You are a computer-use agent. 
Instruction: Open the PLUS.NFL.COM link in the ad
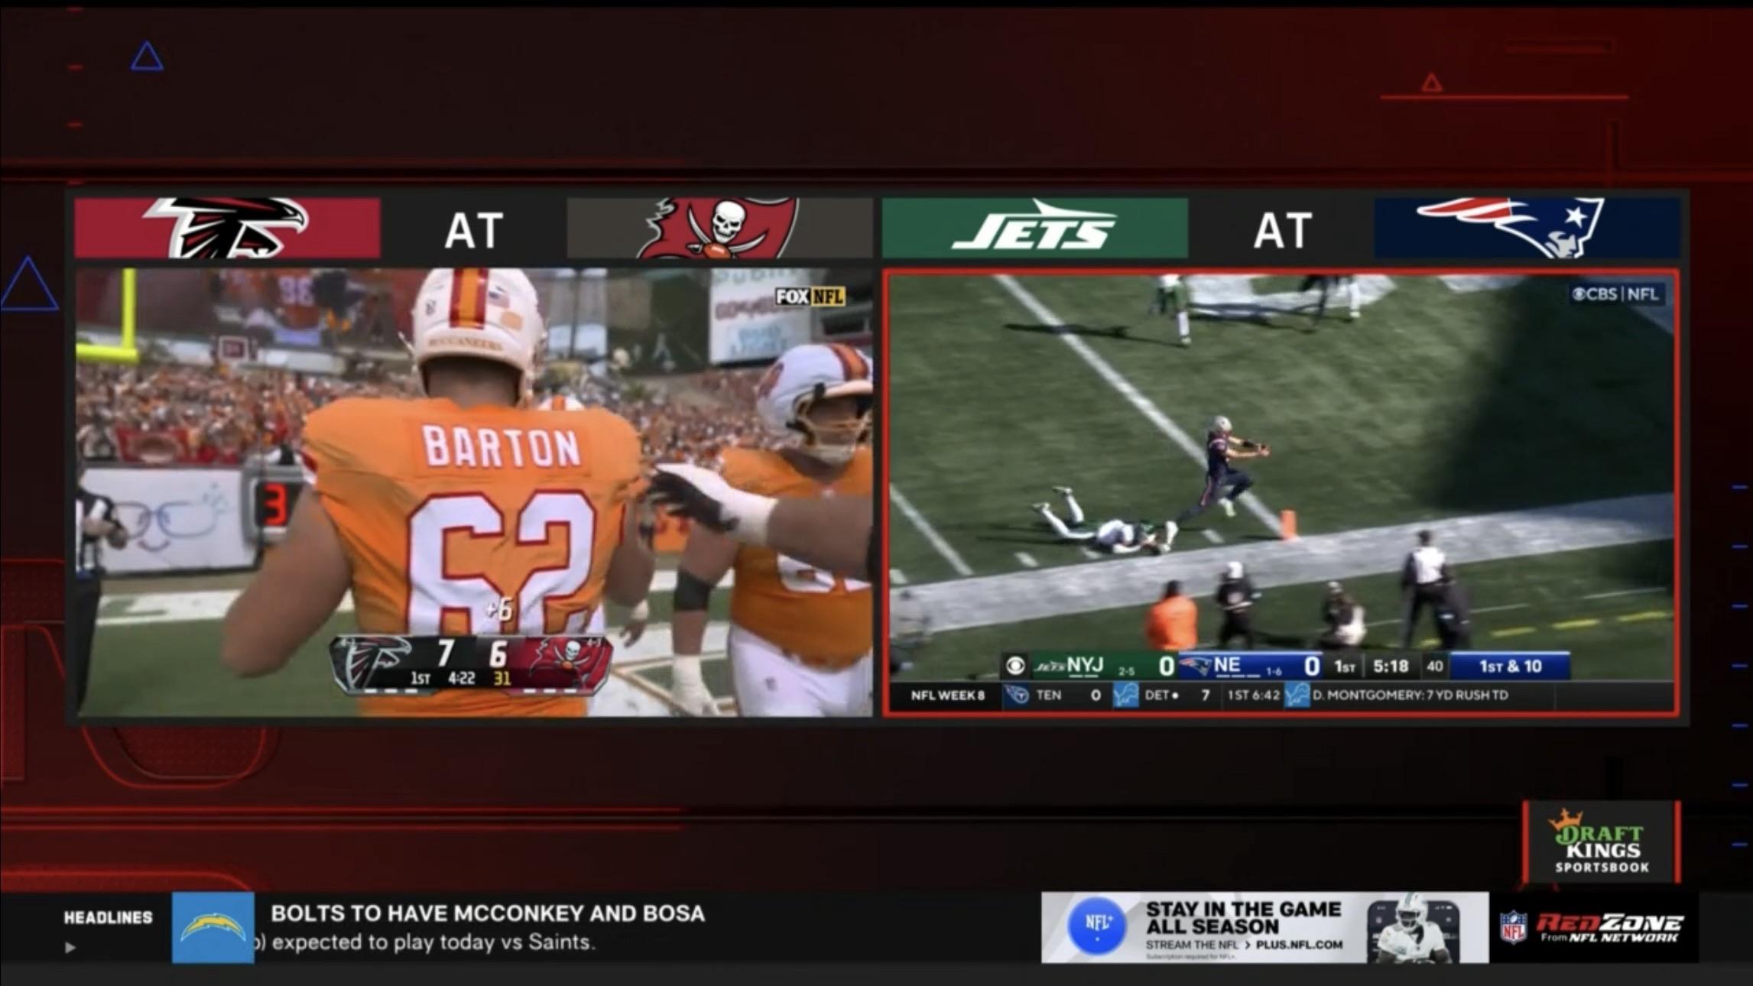coord(1299,945)
